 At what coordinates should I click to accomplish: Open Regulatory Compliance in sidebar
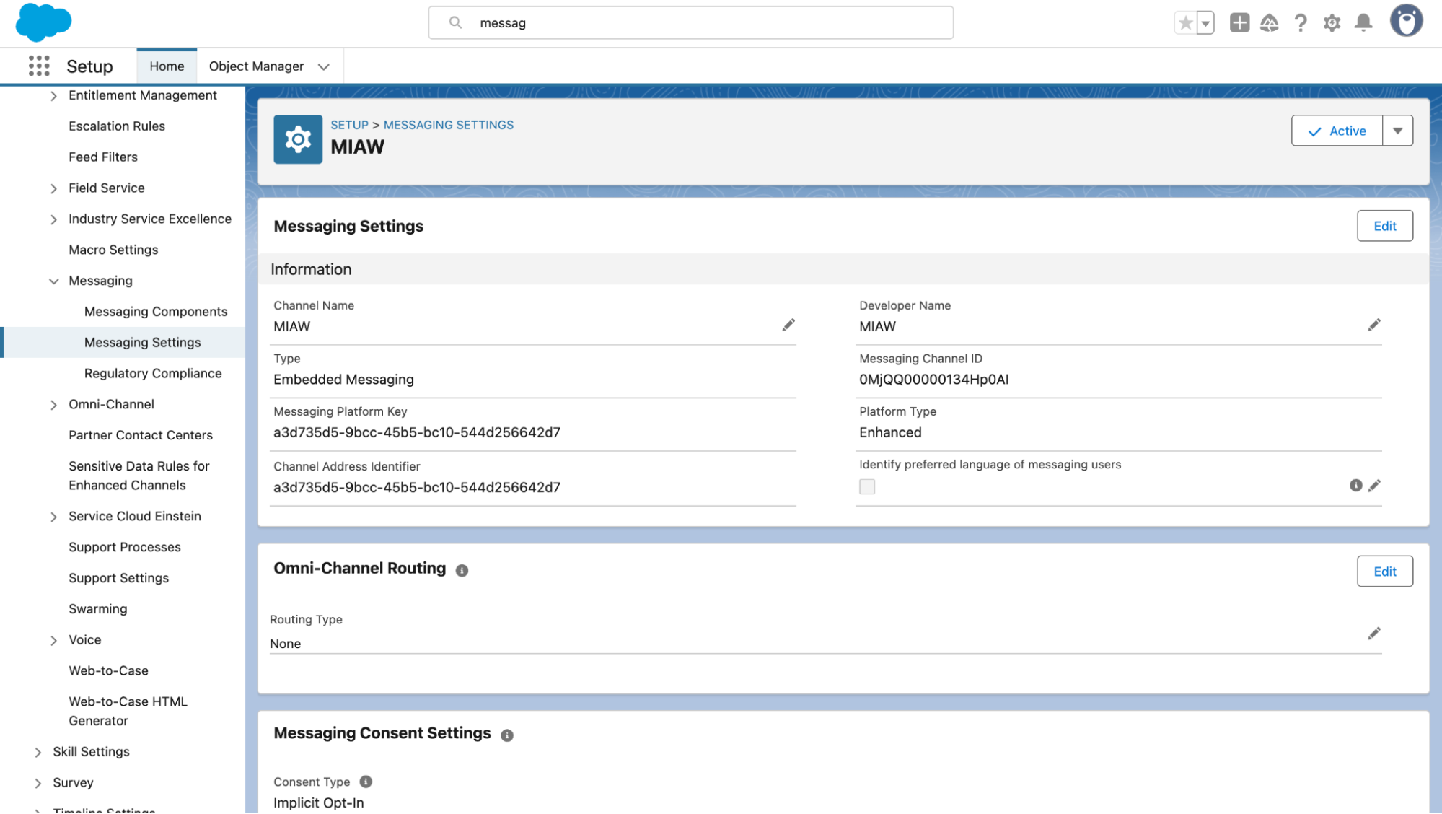(x=153, y=374)
